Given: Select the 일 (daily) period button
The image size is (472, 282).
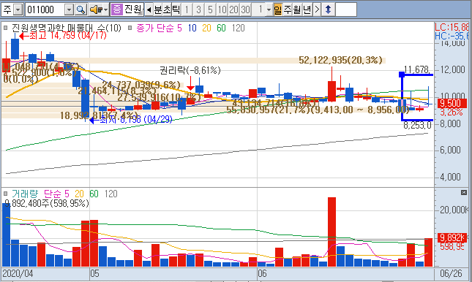Looking at the screenshot, I should (x=278, y=9).
